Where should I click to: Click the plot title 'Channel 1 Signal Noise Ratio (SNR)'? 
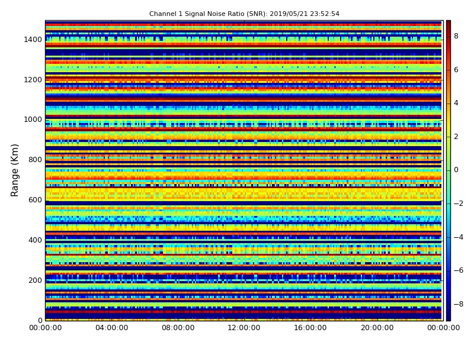(244, 14)
